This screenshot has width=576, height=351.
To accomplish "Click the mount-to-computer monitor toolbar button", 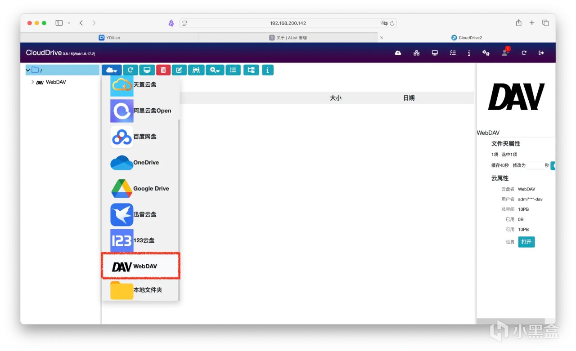I will 147,70.
